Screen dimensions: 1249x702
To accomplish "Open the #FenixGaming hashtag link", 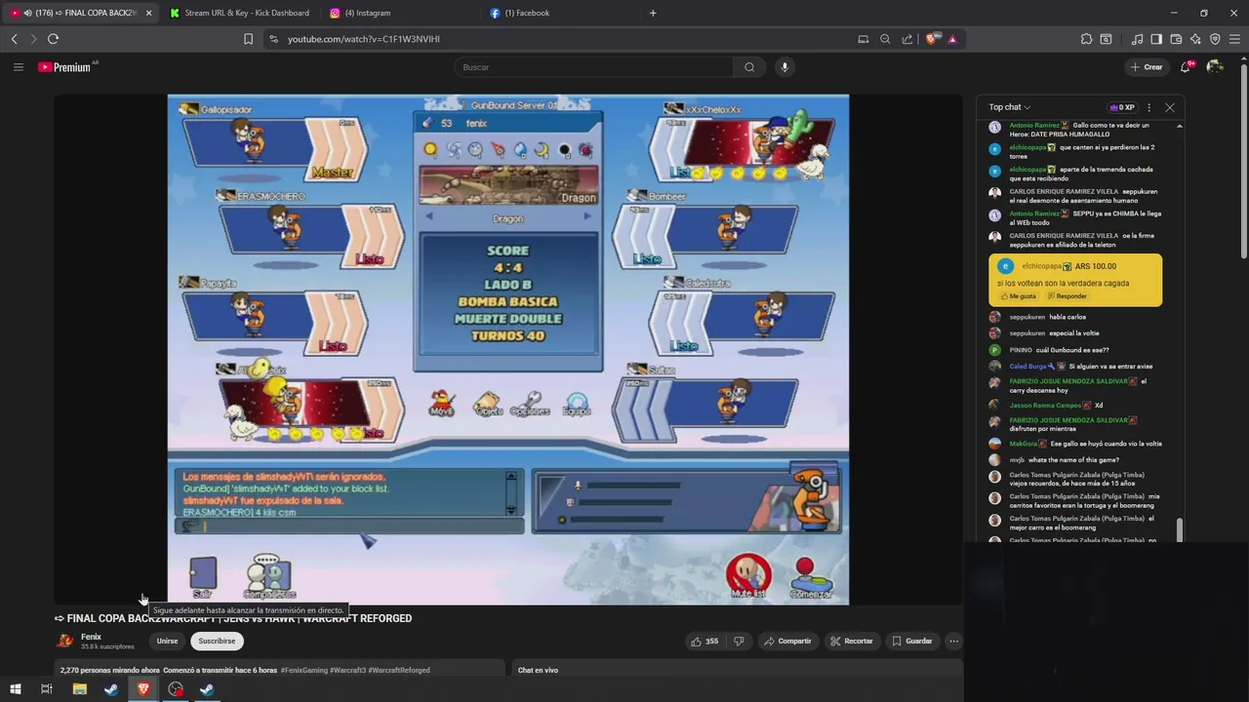I will click(303, 670).
